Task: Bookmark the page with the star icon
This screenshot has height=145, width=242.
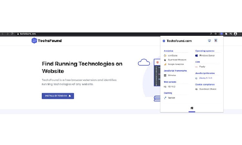Action: (216, 34)
